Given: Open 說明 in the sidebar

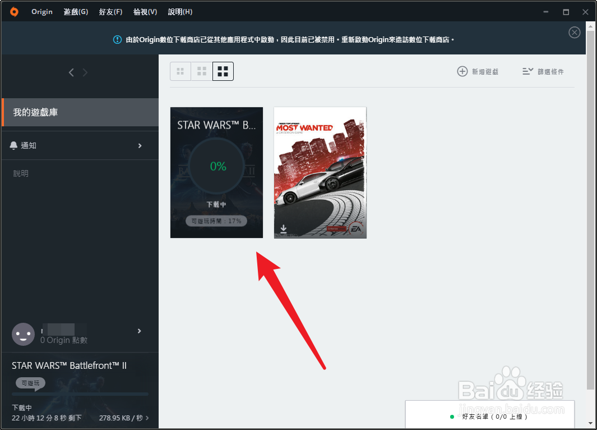Looking at the screenshot, I should [x=21, y=173].
